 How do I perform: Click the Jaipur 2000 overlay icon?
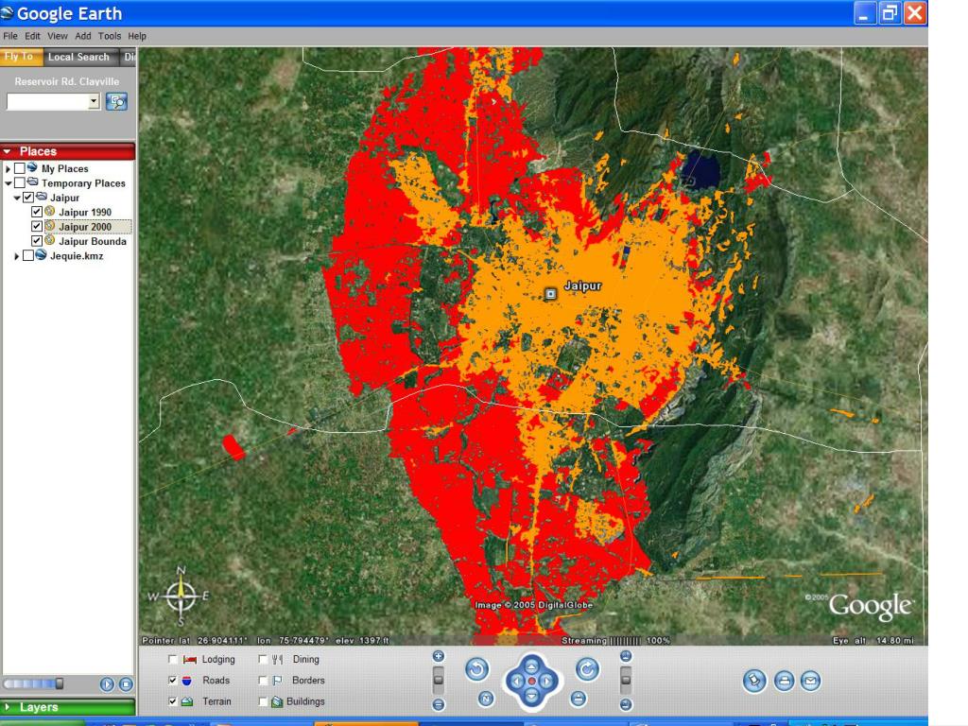coord(50,226)
